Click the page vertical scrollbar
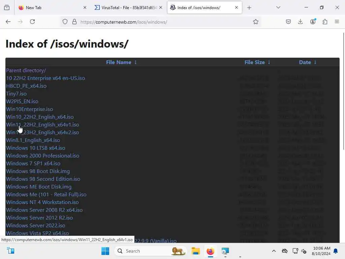Screen dimensions: 345x259 click(x=343, y=91)
